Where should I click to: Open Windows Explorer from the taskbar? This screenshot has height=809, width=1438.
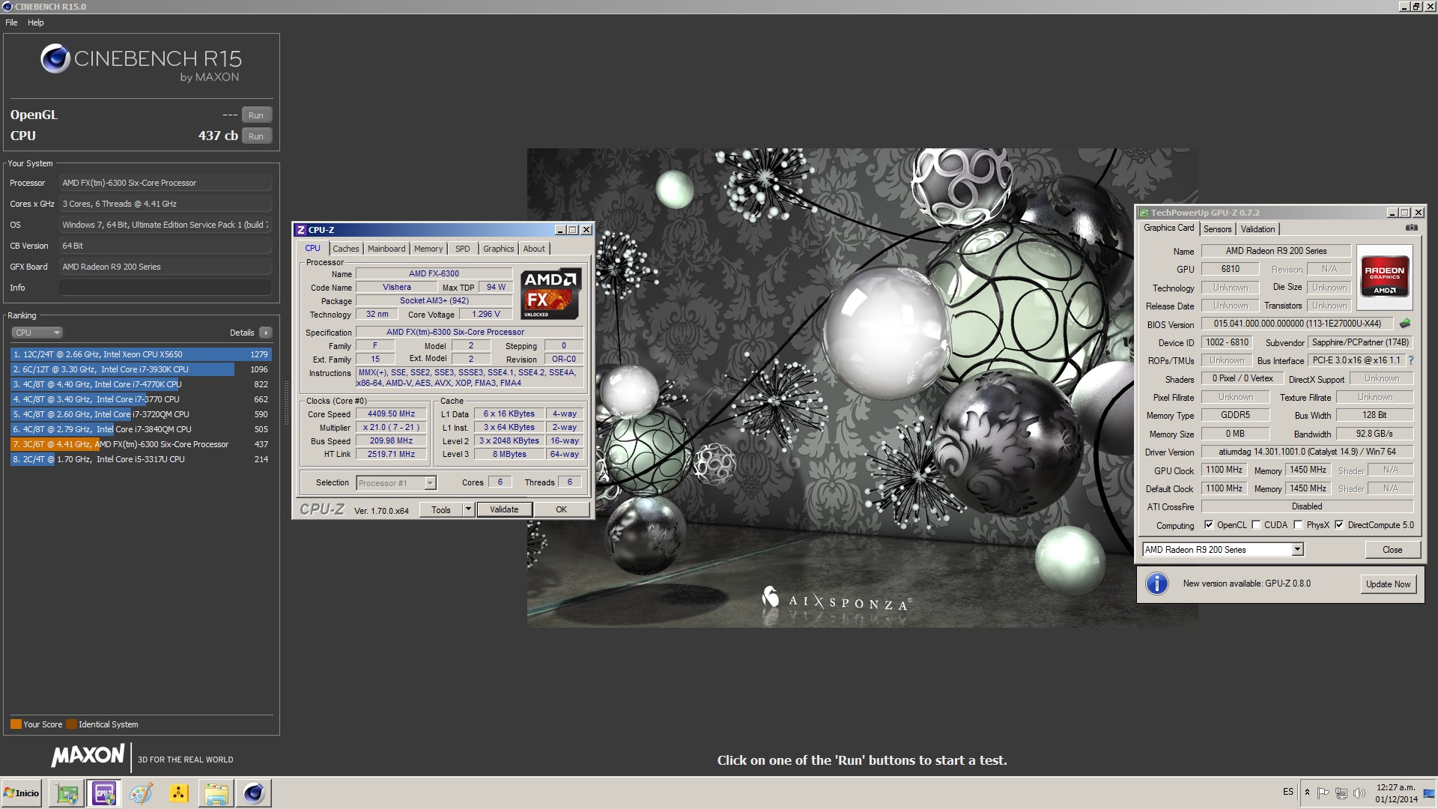216,793
